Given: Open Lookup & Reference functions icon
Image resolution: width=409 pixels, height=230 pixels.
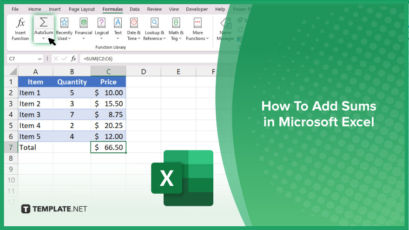Looking at the screenshot, I should tap(154, 23).
